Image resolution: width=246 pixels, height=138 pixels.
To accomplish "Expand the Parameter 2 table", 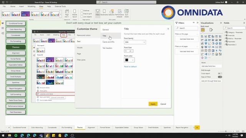I will pyautogui.click(x=224, y=44).
